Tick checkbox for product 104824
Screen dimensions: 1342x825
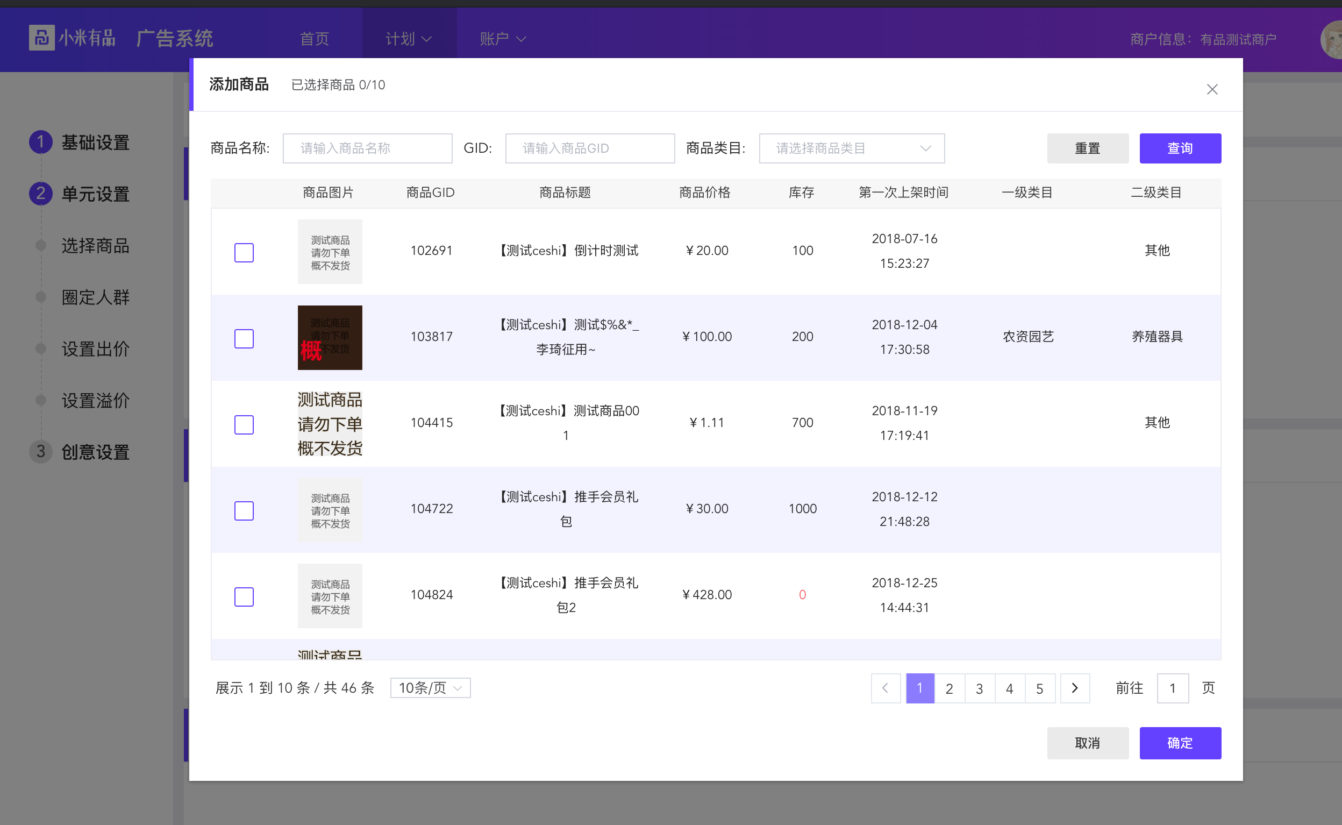(244, 596)
